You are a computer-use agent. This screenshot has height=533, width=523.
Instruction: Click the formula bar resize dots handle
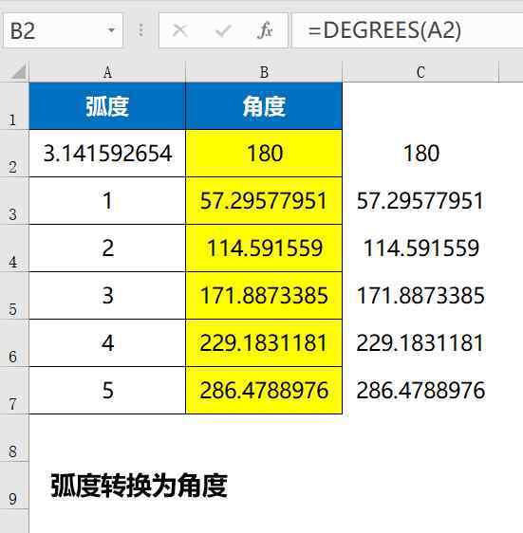[140, 30]
